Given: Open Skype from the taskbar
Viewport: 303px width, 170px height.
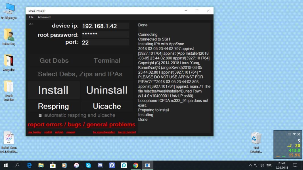Looking at the screenshot, I should click(x=88, y=165).
